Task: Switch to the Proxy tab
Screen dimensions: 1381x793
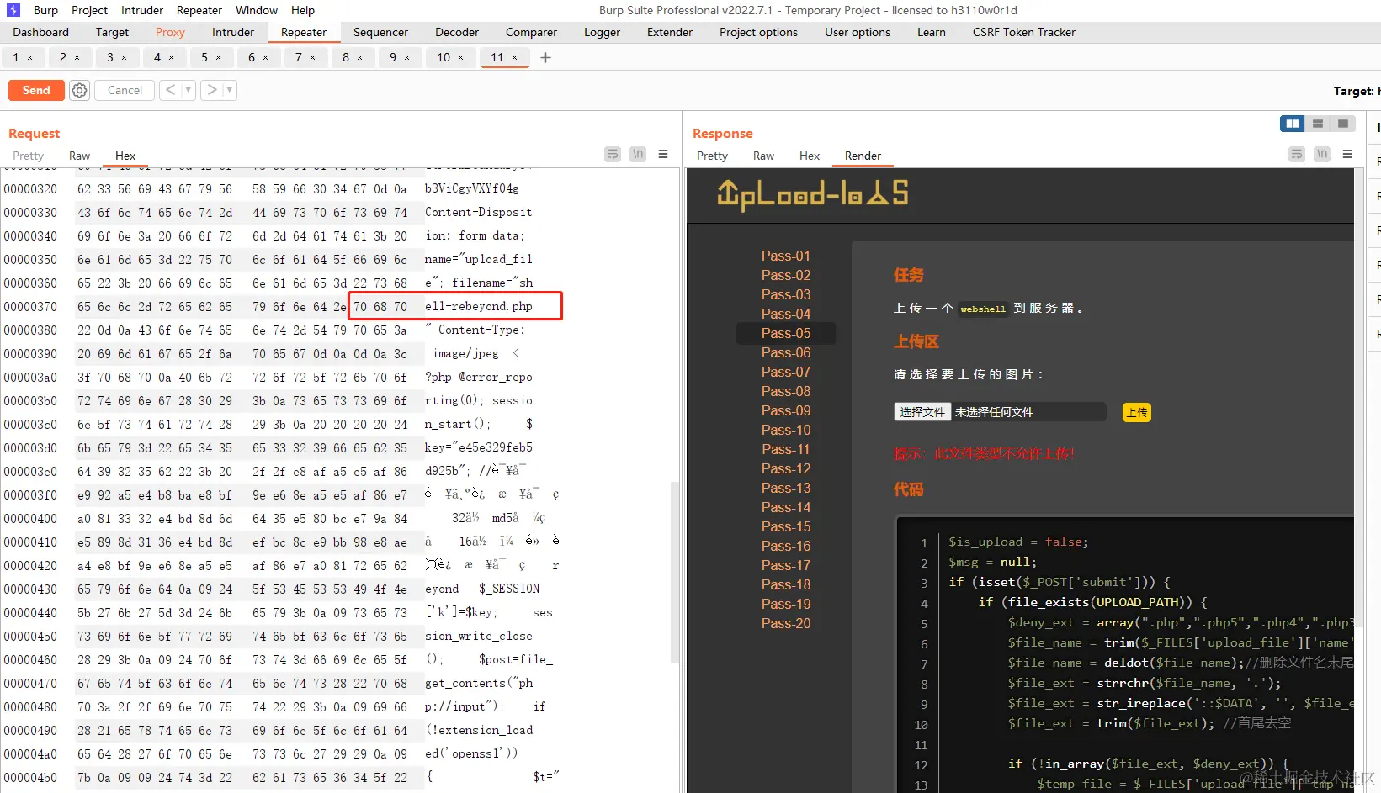Action: tap(170, 32)
